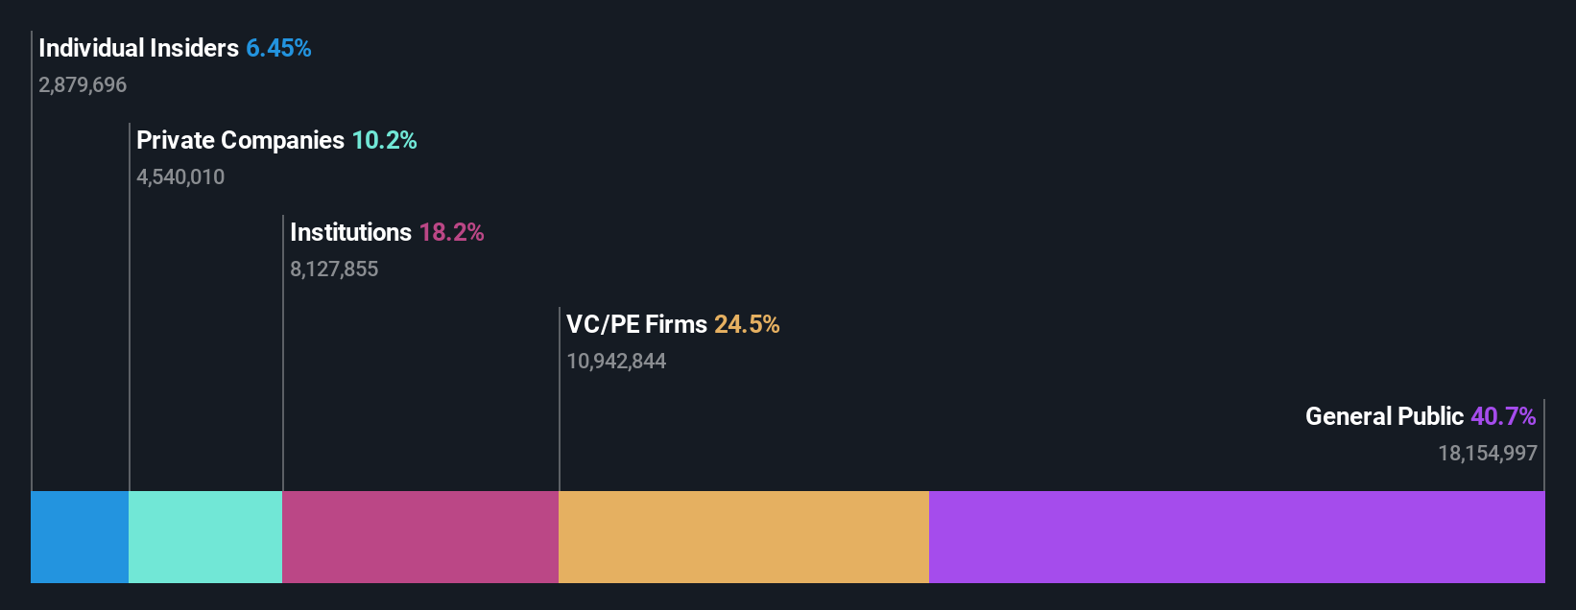Click the 6.45% percentage value
The height and width of the screenshot is (610, 1576).
pos(278,48)
